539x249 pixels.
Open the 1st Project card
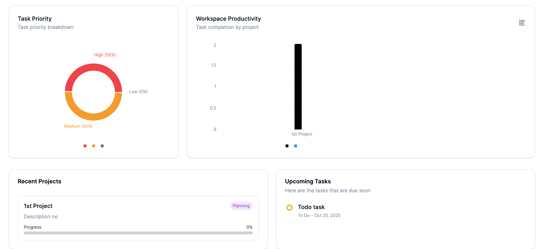[x=138, y=218]
